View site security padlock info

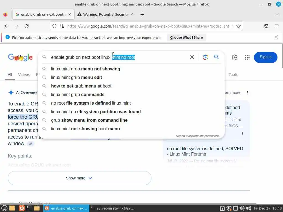(x=62, y=26)
